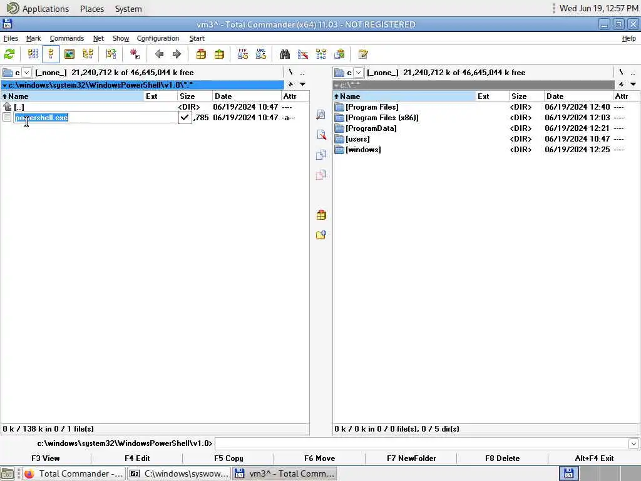This screenshot has height=481, width=641.
Task: Click the invert selection toolbar icon
Action: (x=111, y=54)
